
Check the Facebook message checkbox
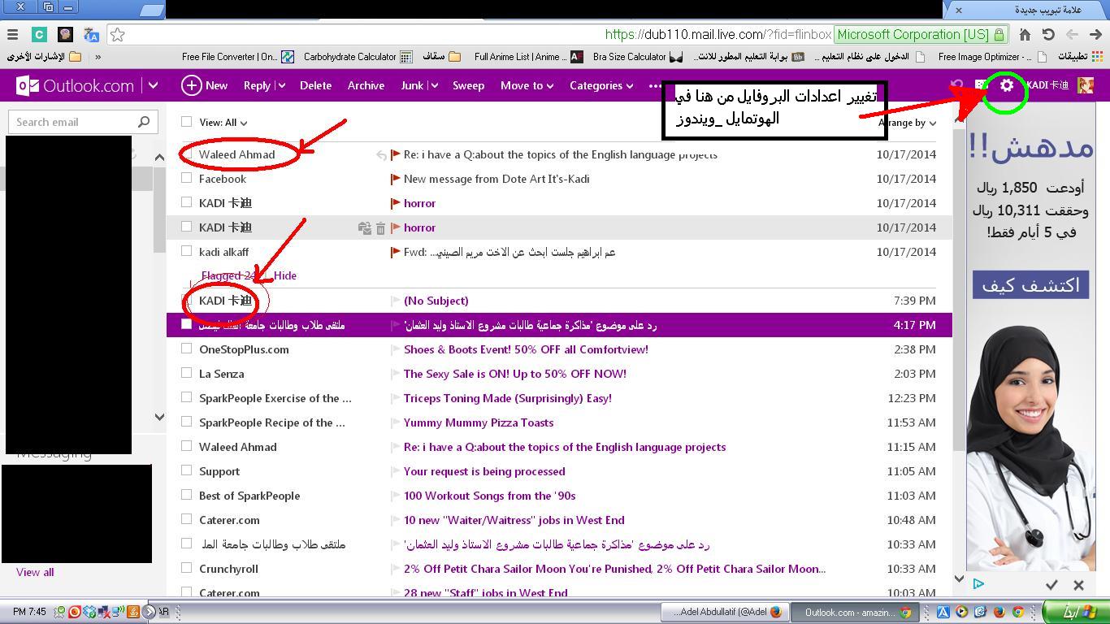pyautogui.click(x=187, y=178)
